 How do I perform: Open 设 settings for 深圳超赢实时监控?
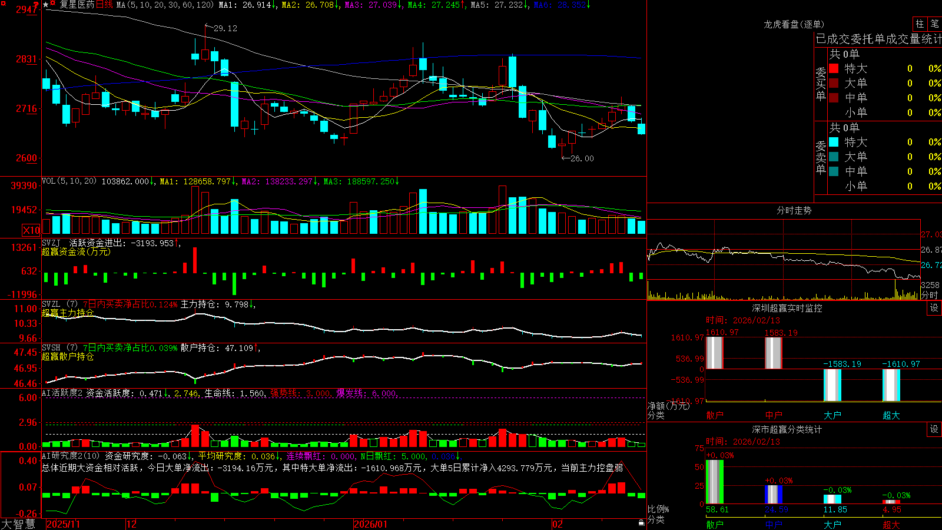[x=934, y=308]
